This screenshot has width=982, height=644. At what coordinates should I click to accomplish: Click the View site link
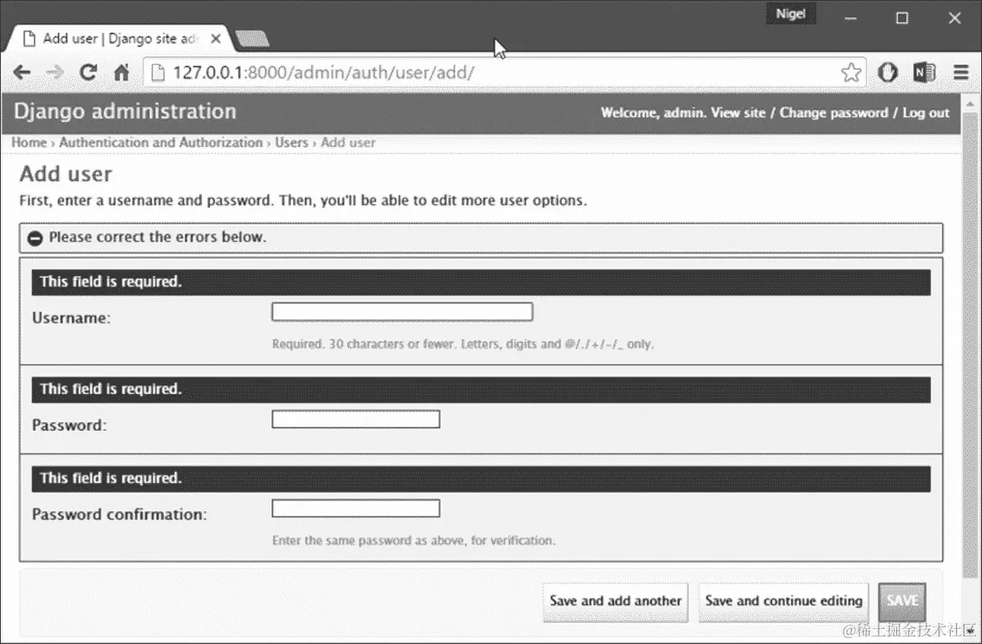(738, 113)
